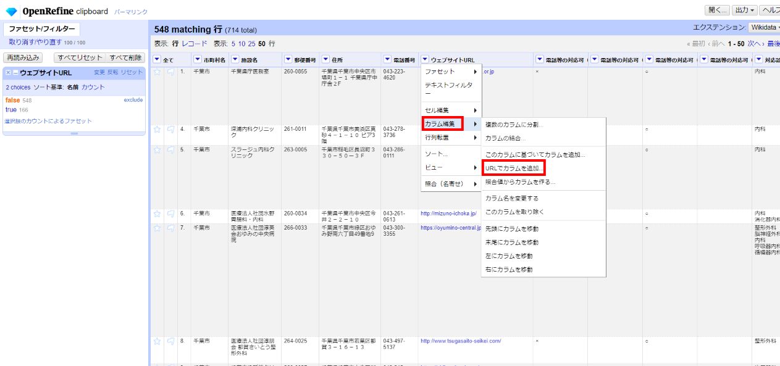Select カラム編集 in the column menu
Image resolution: width=780 pixels, height=366 pixels.
pos(451,124)
